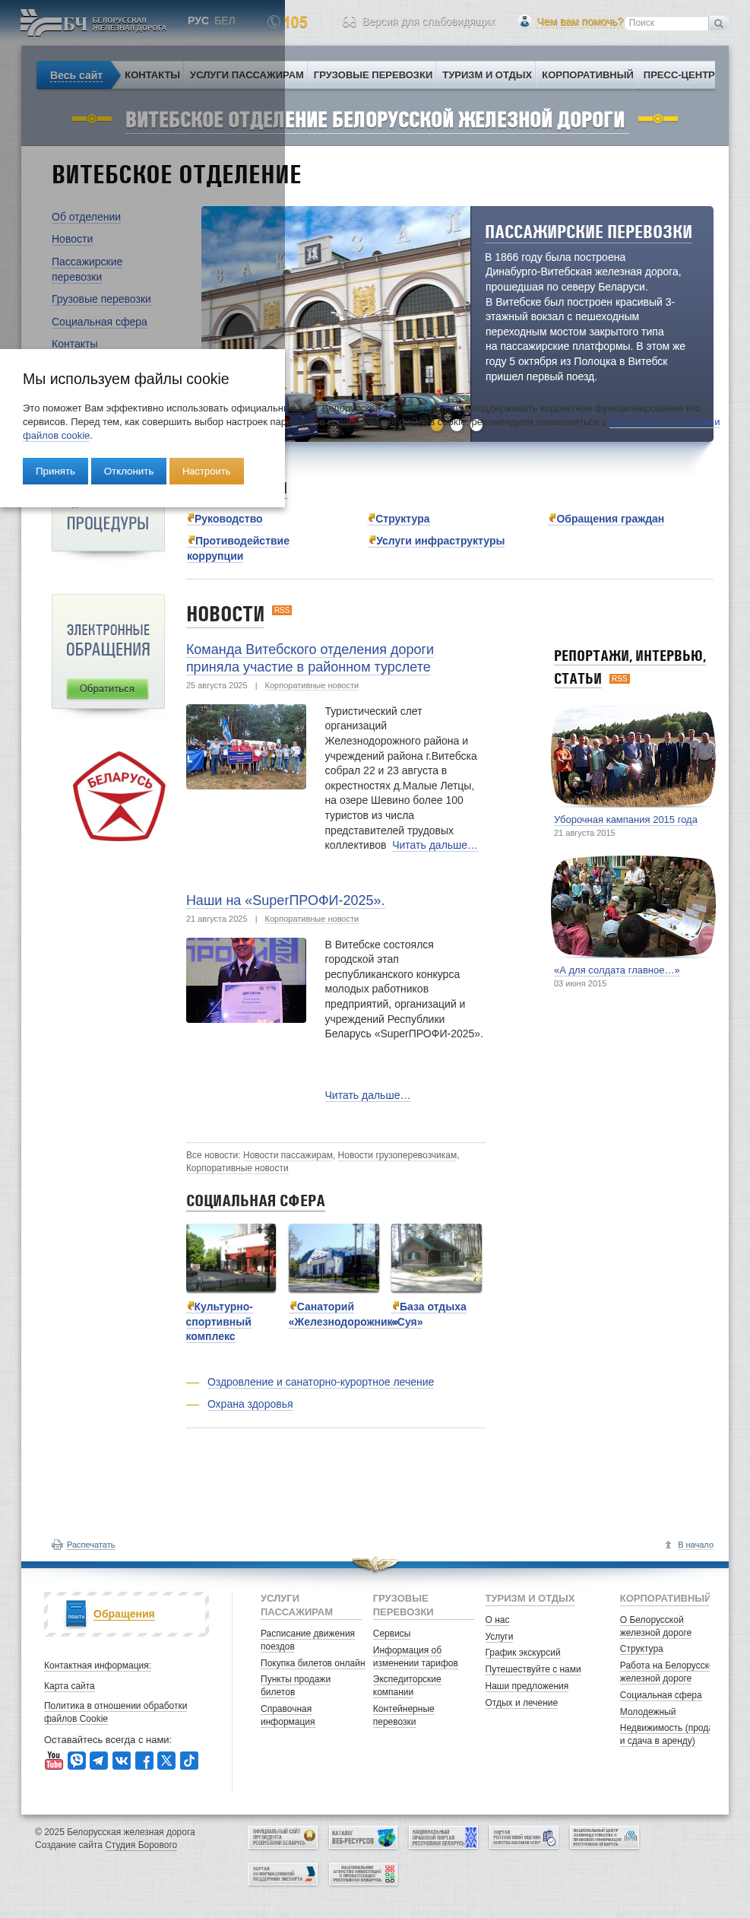
Task: Open the YouTube social icon in footer
Action: point(54,1761)
